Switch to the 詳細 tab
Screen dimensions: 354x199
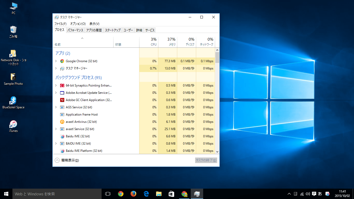coord(139,30)
